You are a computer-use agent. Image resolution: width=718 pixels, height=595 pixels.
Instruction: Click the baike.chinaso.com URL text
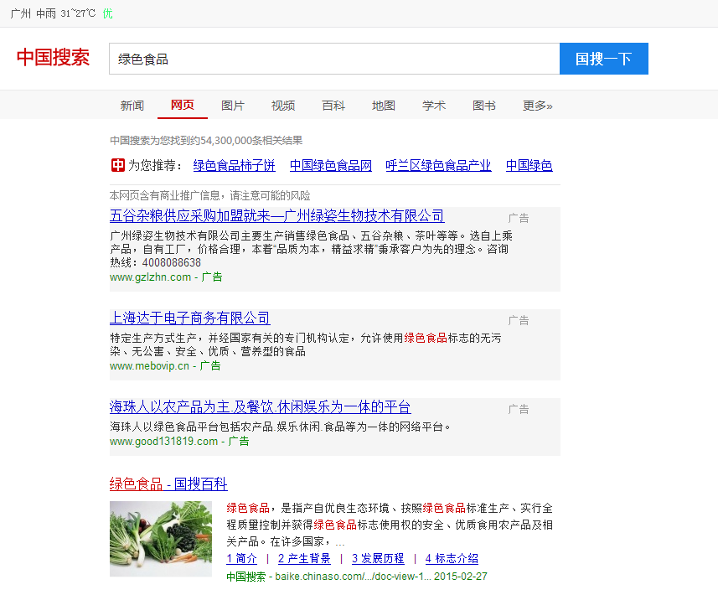(353, 577)
